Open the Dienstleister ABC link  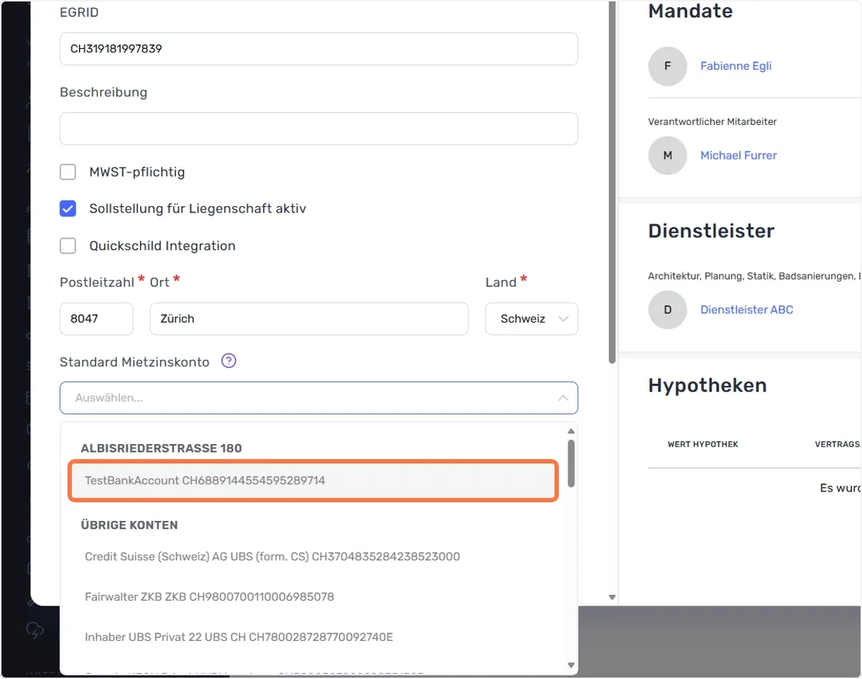(746, 310)
